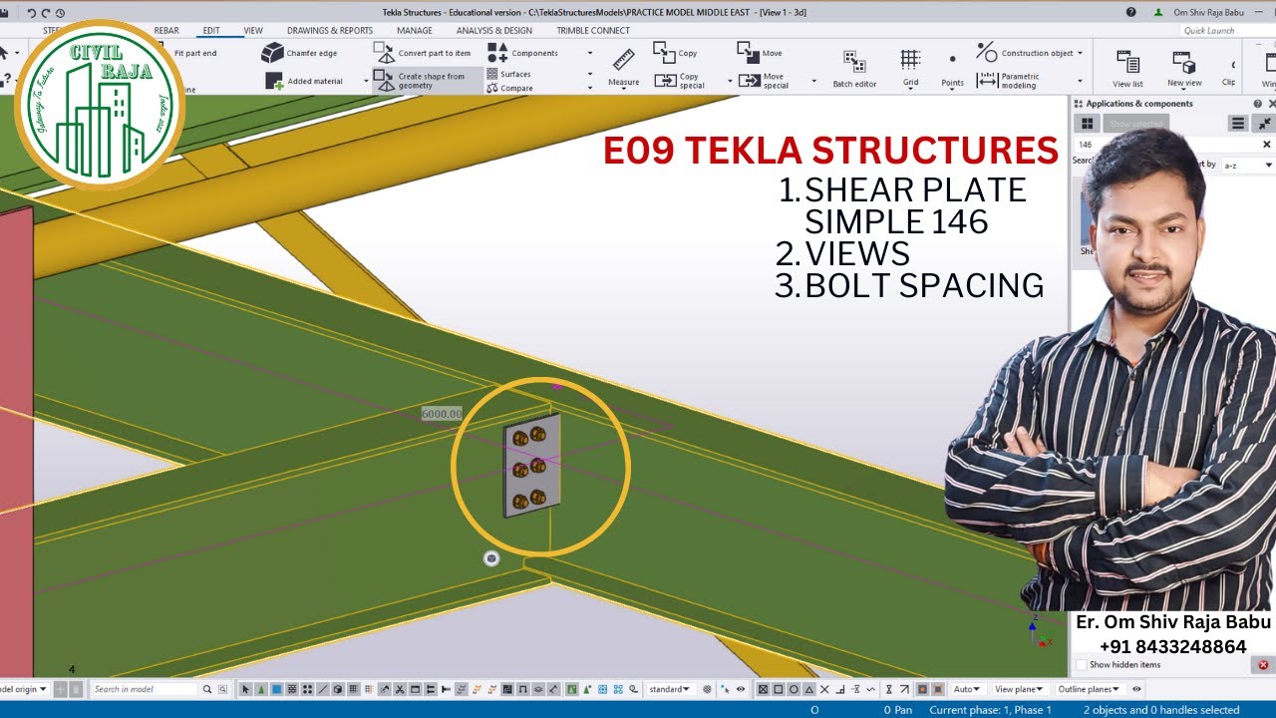Switch to the EDIT ribbon tab
This screenshot has width=1276, height=718.
coord(211,30)
